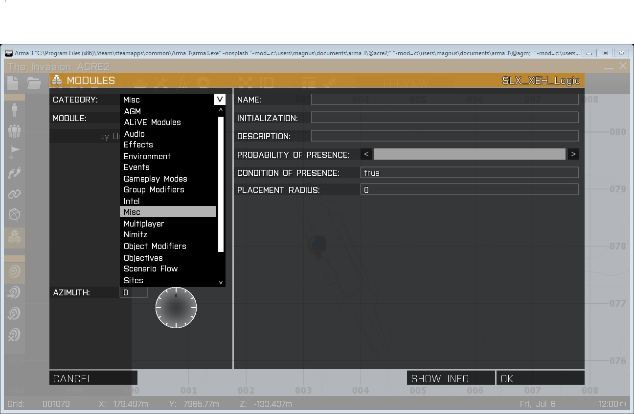Screen dimensions: 634x414
Task: Click the Windows restore button in the title bar
Action: click(x=605, y=53)
